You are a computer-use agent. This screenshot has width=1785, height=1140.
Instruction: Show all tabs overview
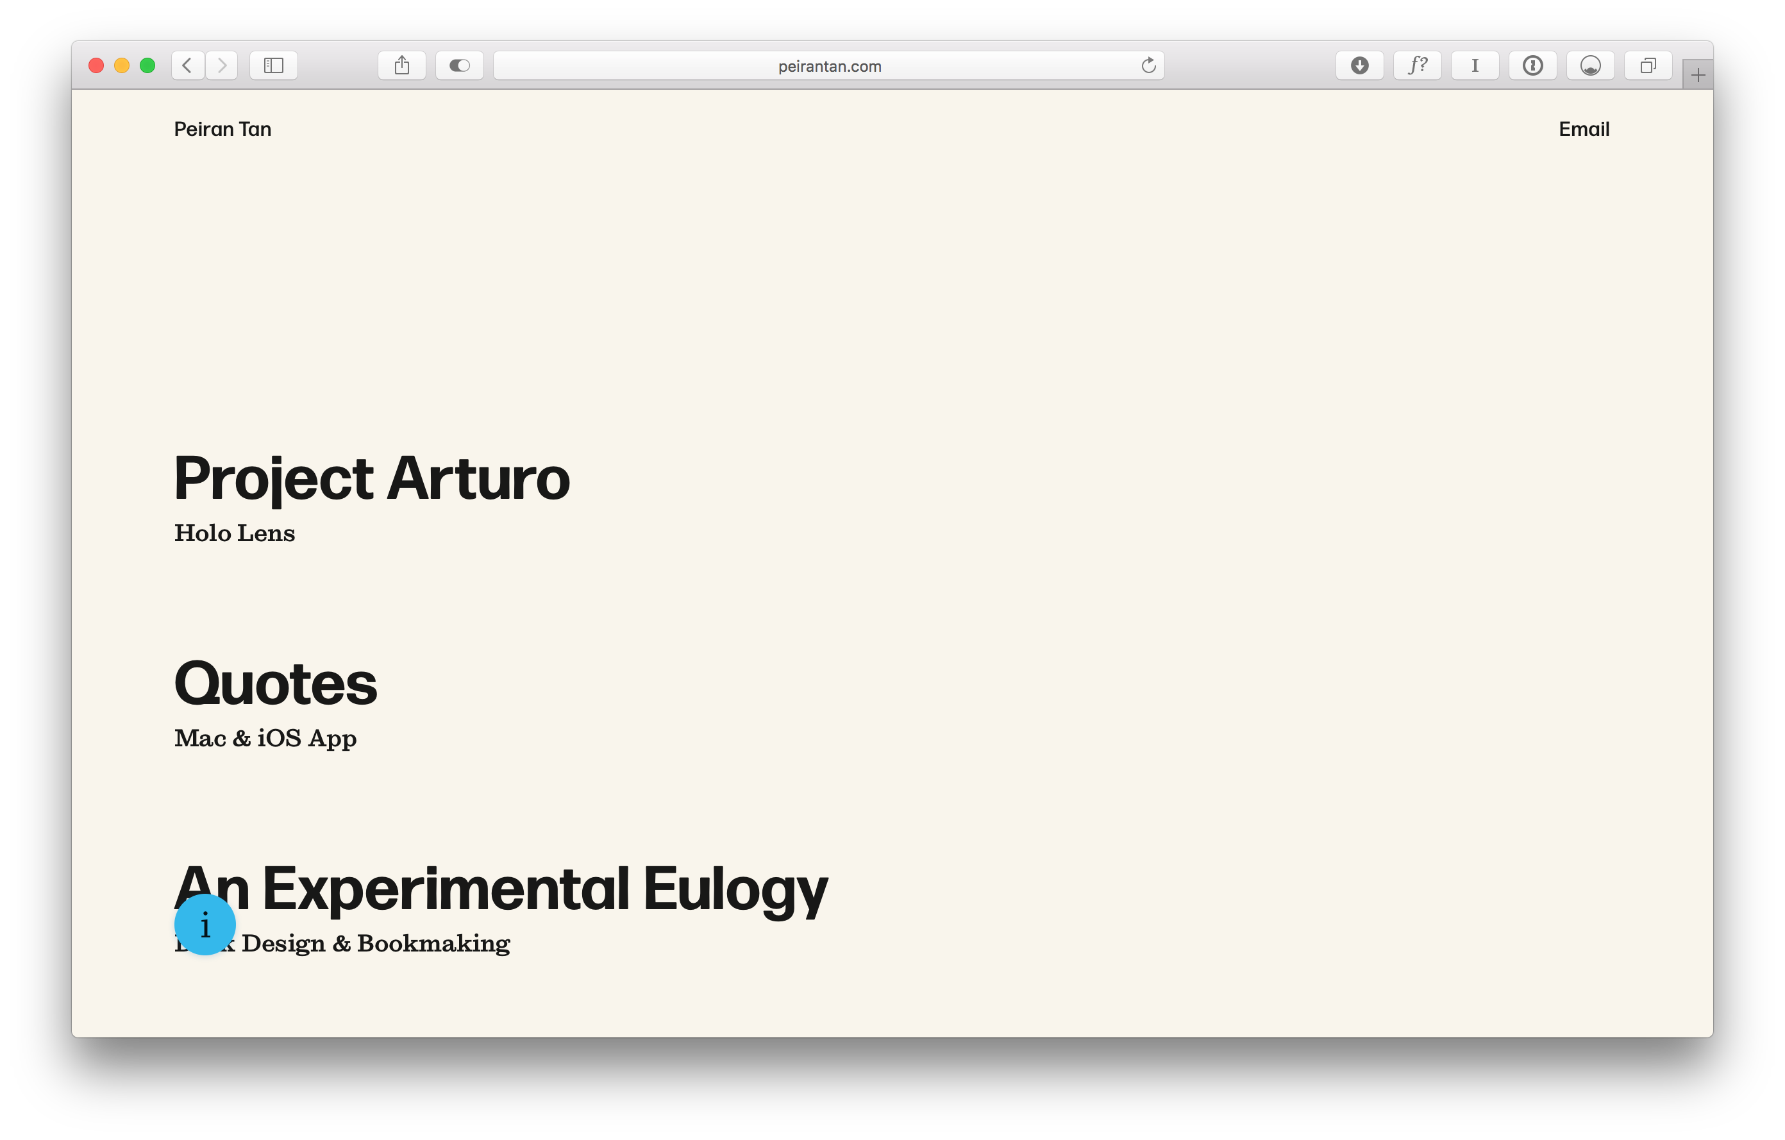coord(1648,66)
